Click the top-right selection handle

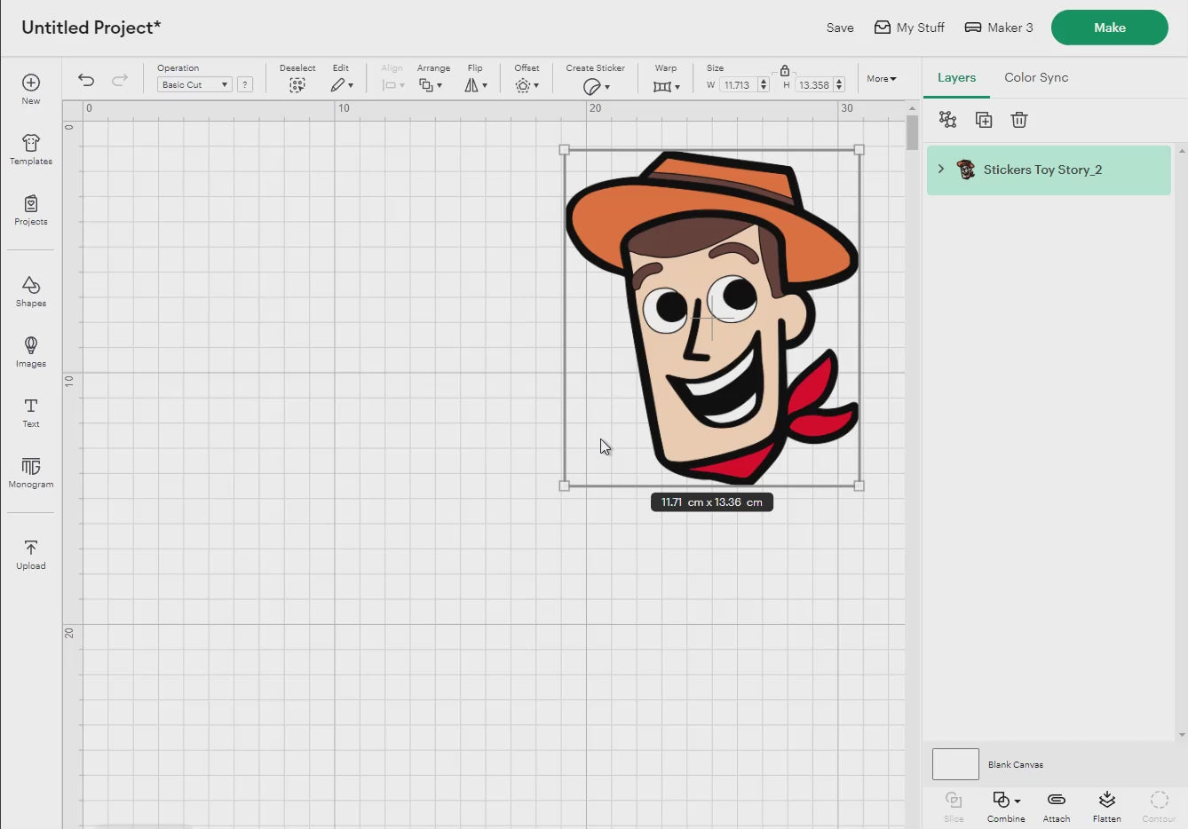click(x=859, y=150)
